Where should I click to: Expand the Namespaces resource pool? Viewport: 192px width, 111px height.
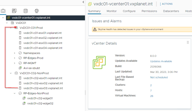coord(15,53)
